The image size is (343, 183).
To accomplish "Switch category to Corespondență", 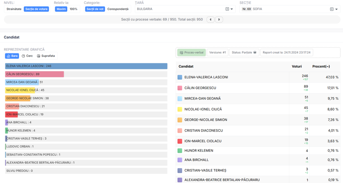I will point(118,9).
